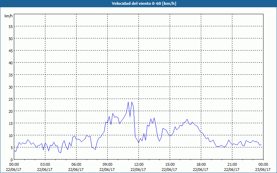The width and height of the screenshot is (277, 173).
Task: Click the '45' y-axis tick label
Action: [11, 51]
